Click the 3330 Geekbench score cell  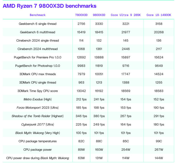[99, 24]
